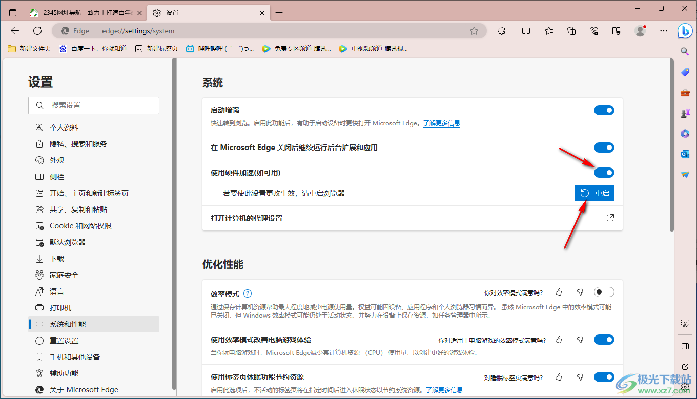Toggle hardware acceleration switch
This screenshot has height=399, width=697.
tap(604, 173)
